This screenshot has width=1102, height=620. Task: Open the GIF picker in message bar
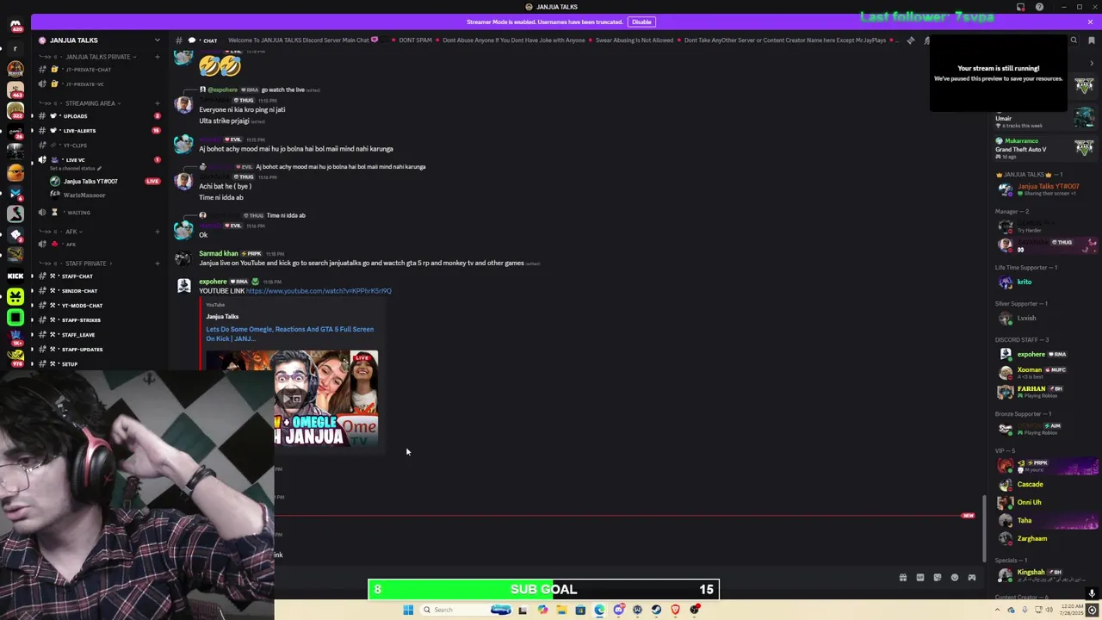coord(919,578)
